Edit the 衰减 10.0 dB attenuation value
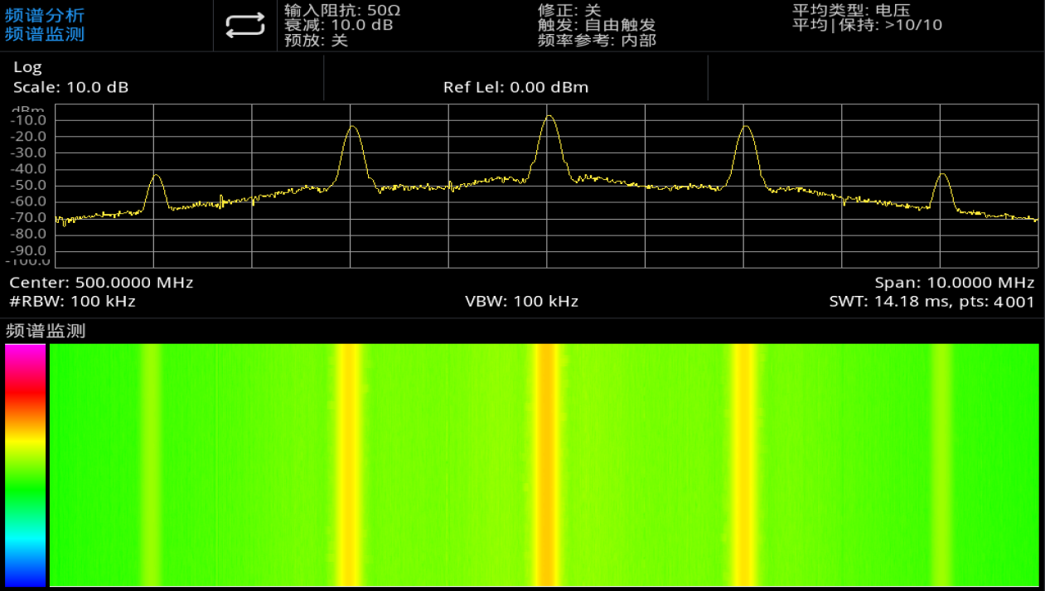The width and height of the screenshot is (1045, 591). click(x=338, y=26)
